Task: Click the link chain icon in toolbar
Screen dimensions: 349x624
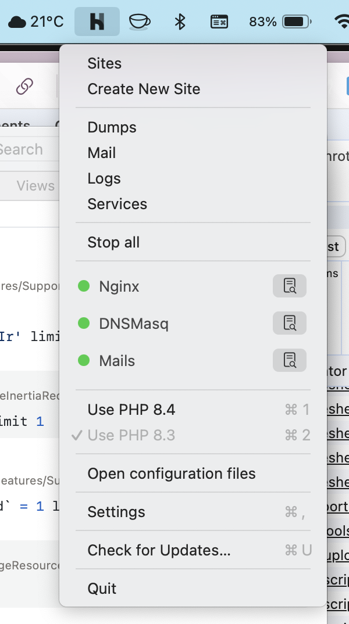Action: (24, 87)
